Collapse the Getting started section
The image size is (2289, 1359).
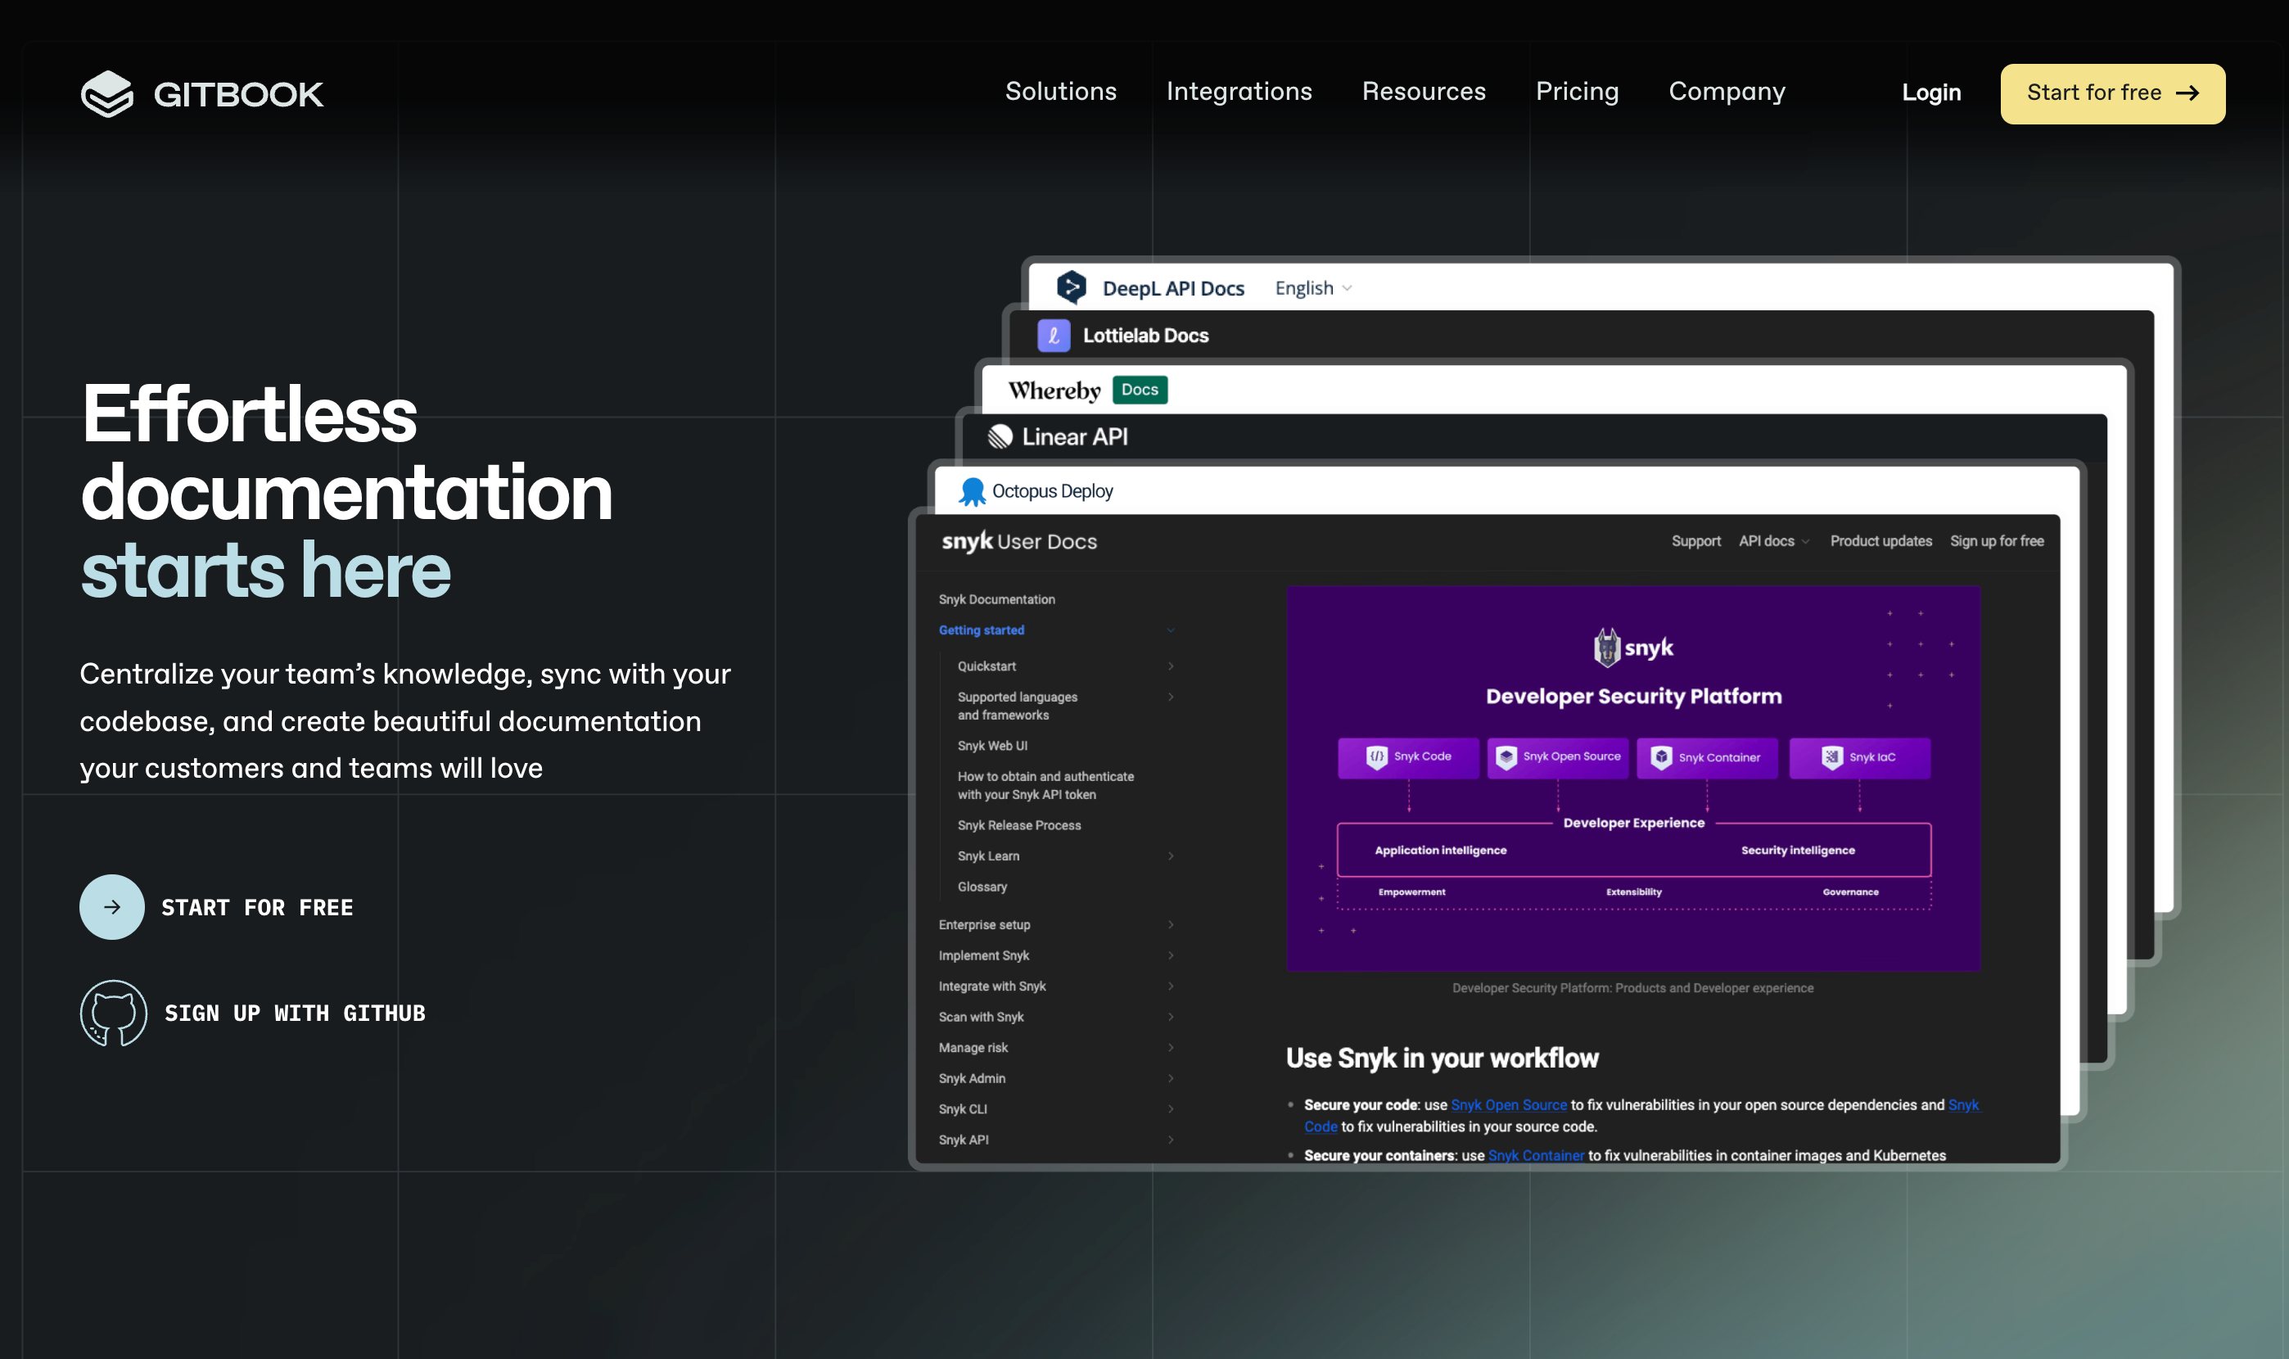point(1170,630)
